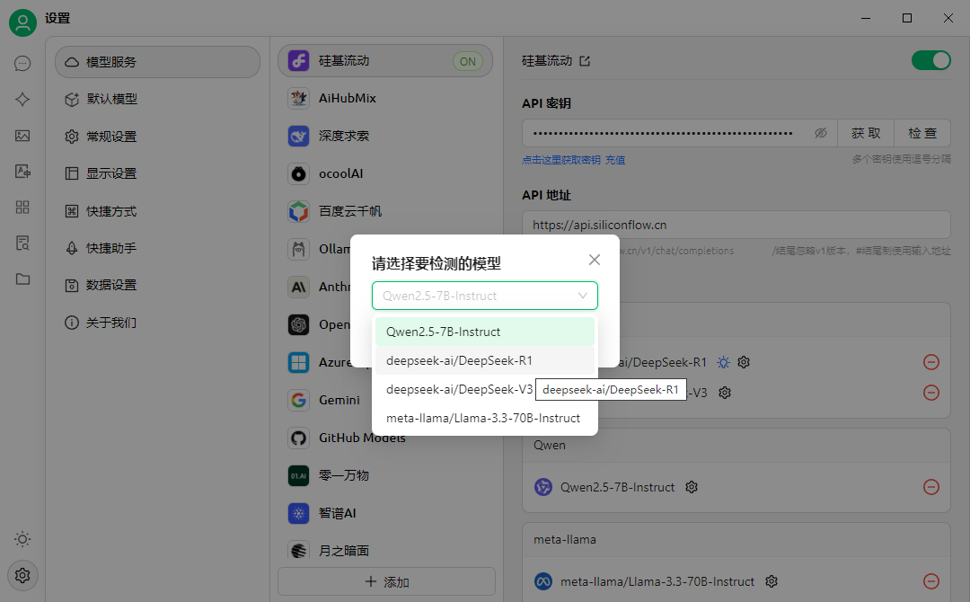The height and width of the screenshot is (602, 970).
Task: Click the API 地址 input field
Action: [x=736, y=225]
